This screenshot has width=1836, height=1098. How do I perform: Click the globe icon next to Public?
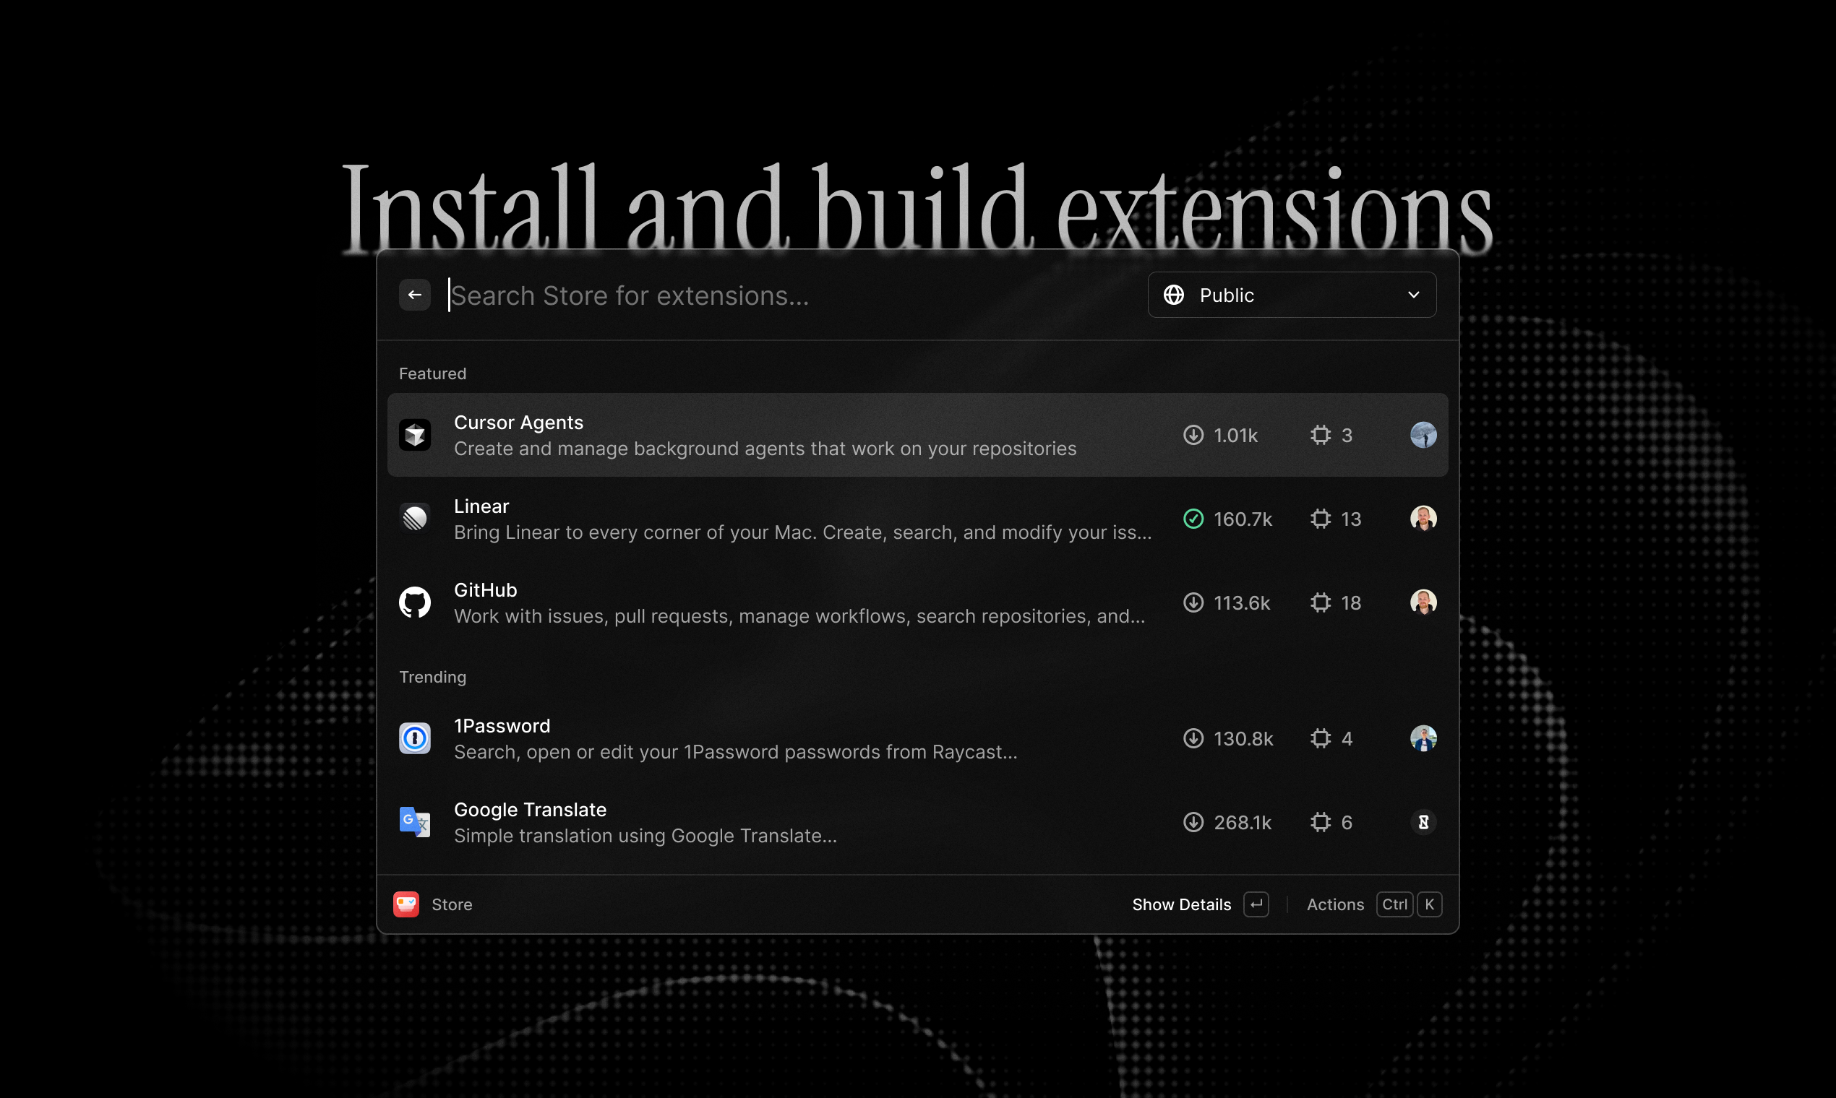(1173, 295)
